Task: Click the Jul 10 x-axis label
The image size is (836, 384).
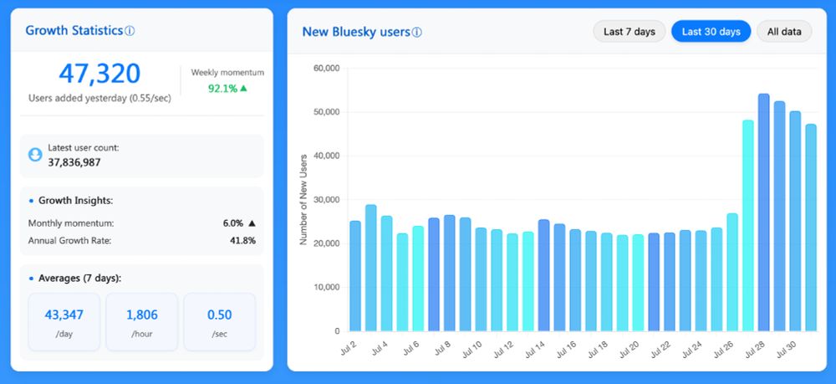Action: tap(472, 348)
